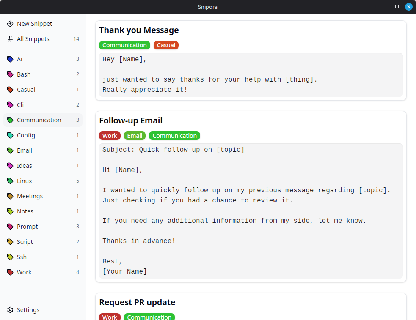Click the red Work tag icon in sidebar
The width and height of the screenshot is (416, 320).
10,272
